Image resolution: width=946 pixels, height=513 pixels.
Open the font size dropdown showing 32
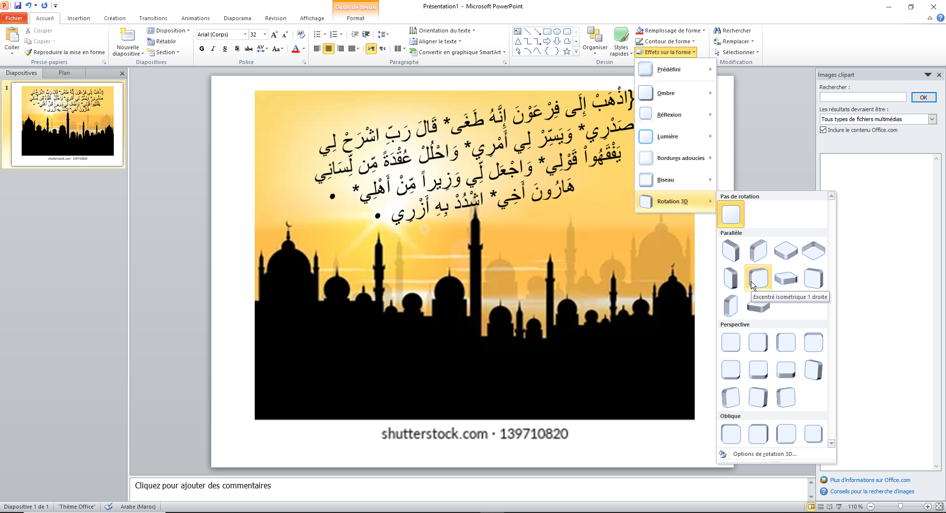click(x=265, y=34)
